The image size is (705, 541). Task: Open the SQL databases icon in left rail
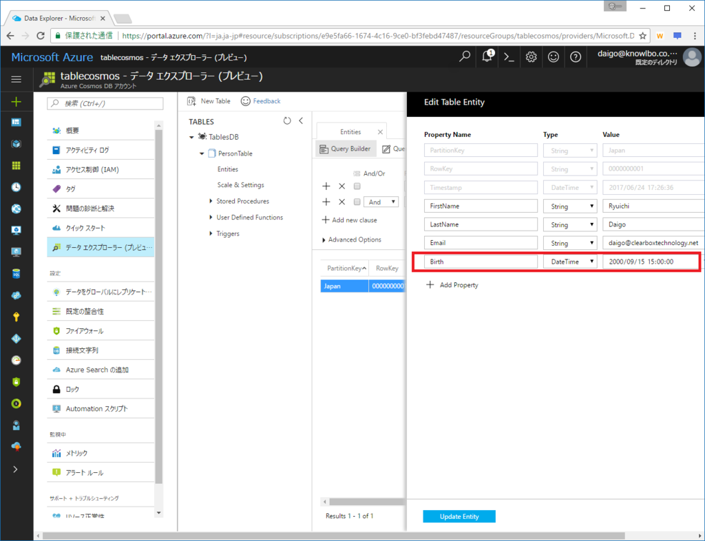17,274
